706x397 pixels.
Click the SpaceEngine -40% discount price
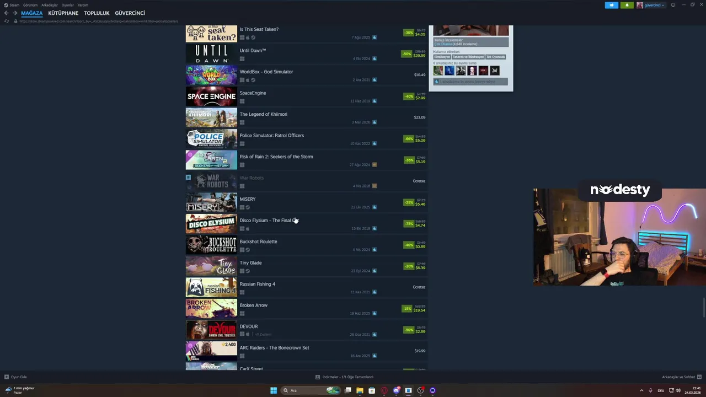414,96
